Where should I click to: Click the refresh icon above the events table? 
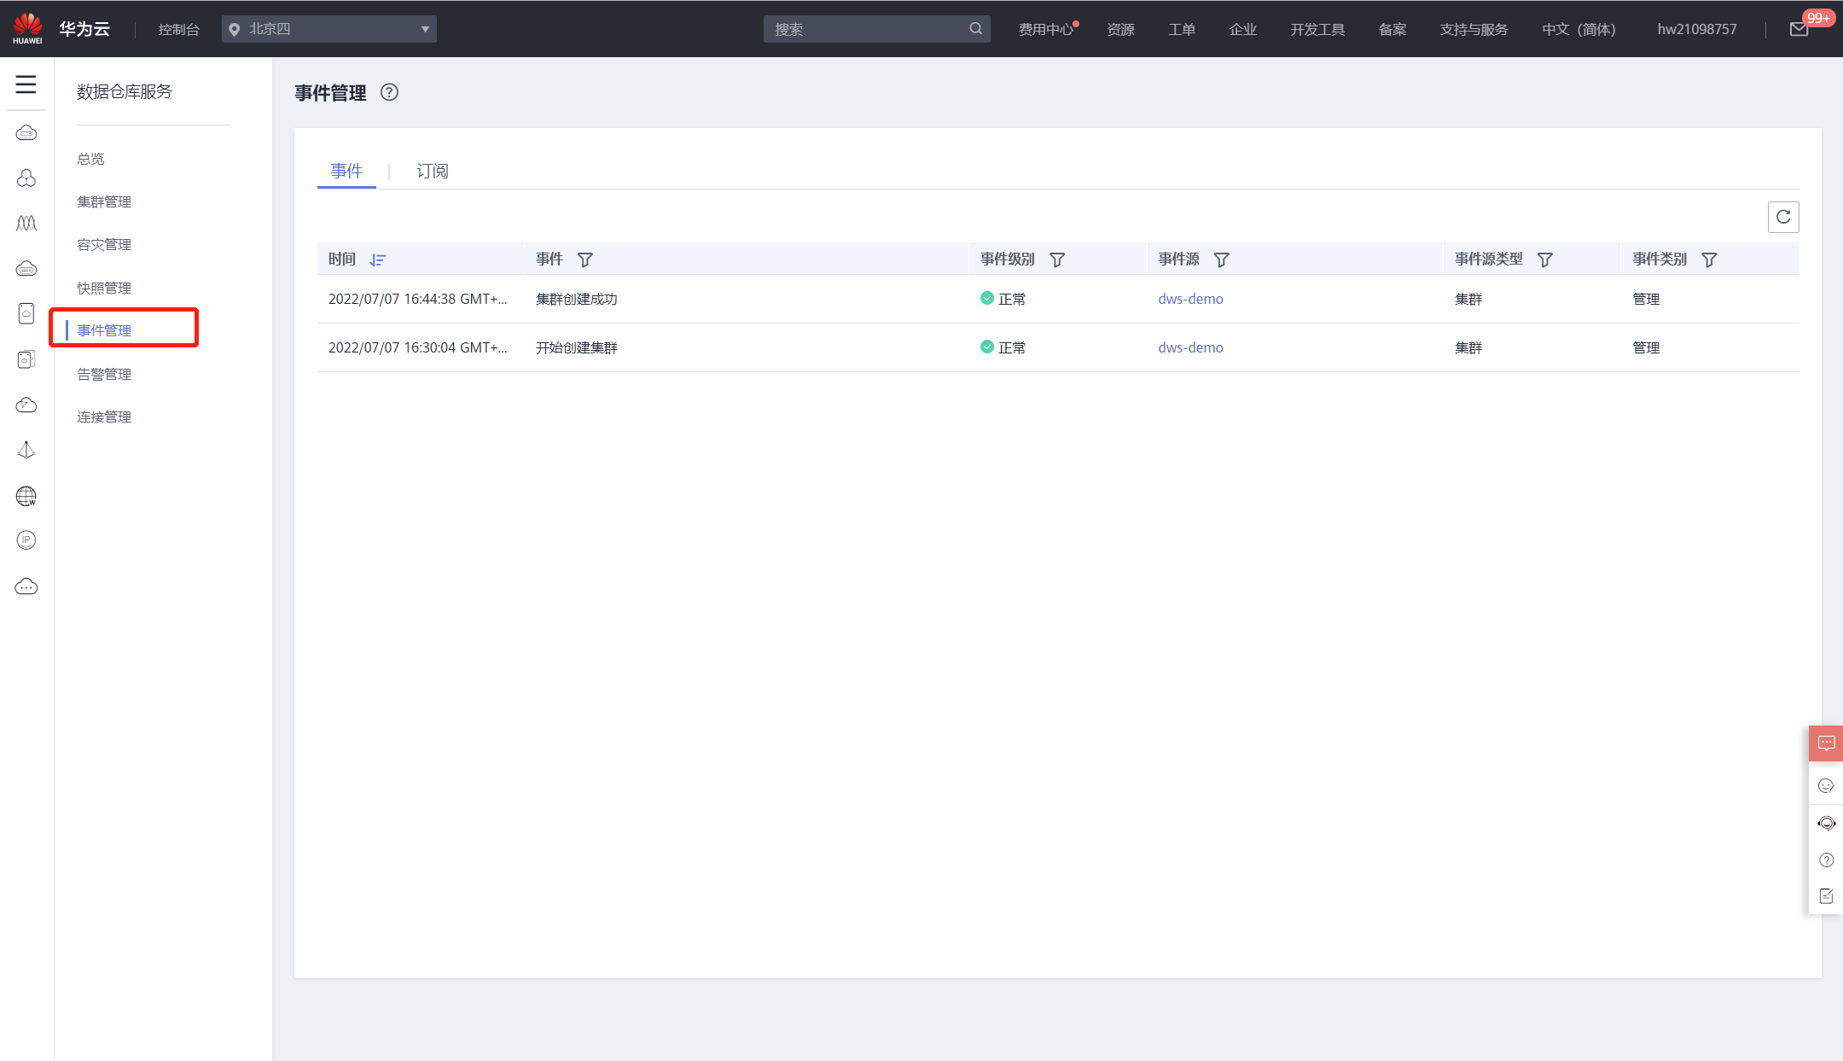tap(1783, 217)
